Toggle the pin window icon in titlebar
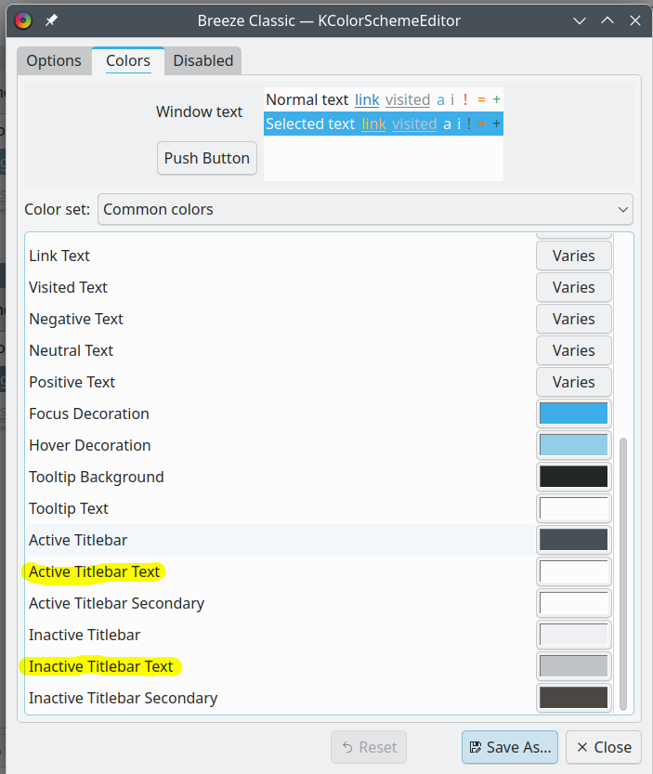The image size is (653, 774). point(51,20)
